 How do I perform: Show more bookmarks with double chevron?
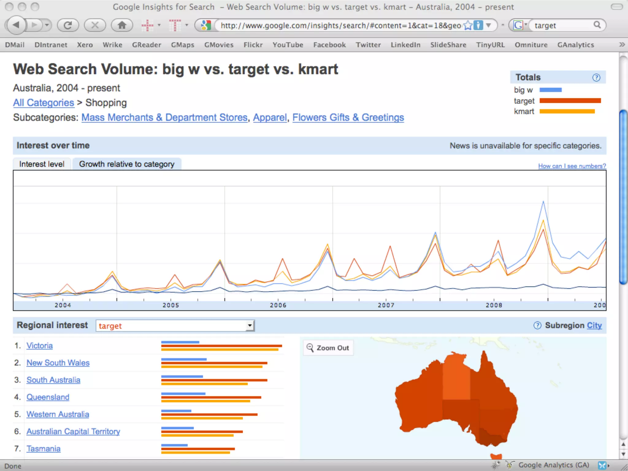[x=622, y=45]
